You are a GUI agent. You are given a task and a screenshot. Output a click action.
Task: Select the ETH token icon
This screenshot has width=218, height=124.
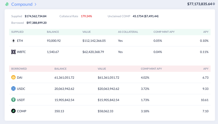[13, 41]
